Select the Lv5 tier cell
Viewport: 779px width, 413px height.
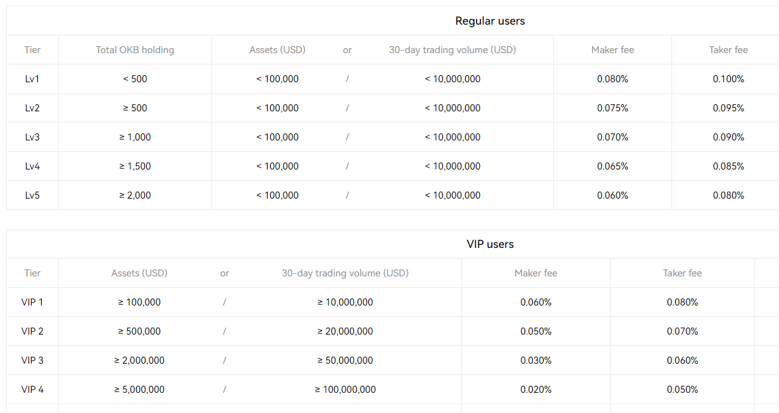[x=32, y=195]
